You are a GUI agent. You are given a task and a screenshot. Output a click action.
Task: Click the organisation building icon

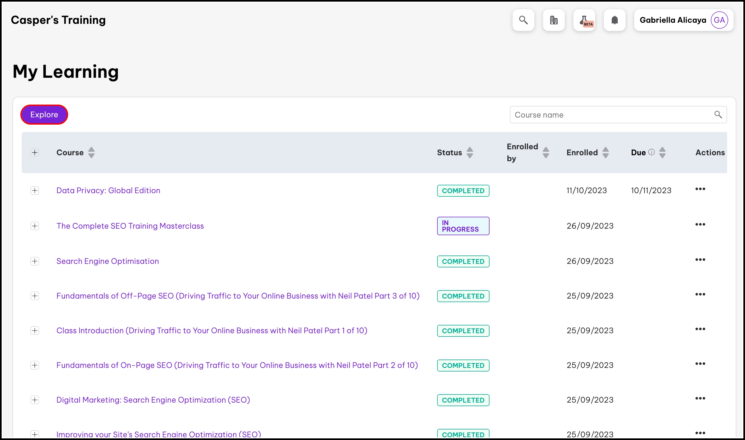[x=554, y=20]
